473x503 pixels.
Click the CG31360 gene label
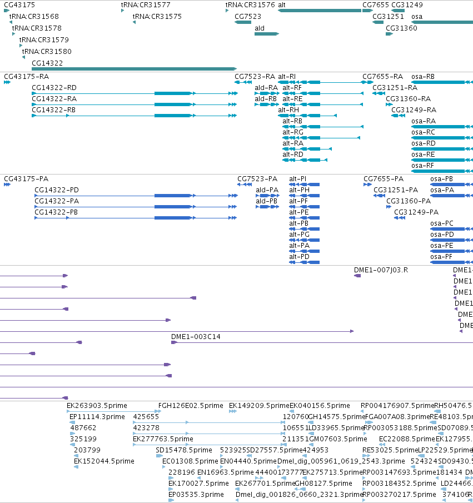(401, 28)
